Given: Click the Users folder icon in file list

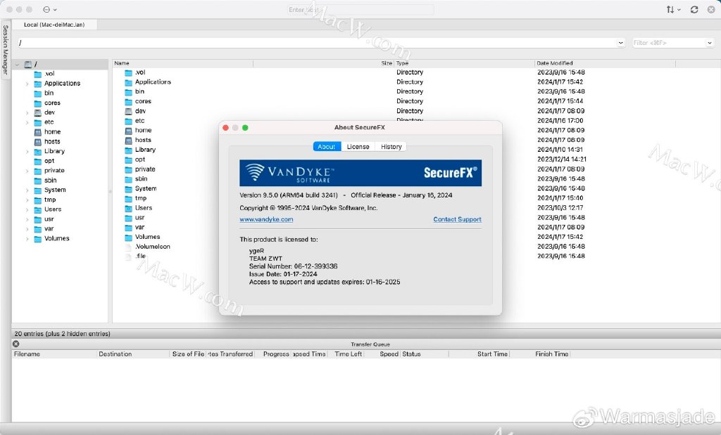Looking at the screenshot, I should pos(129,208).
